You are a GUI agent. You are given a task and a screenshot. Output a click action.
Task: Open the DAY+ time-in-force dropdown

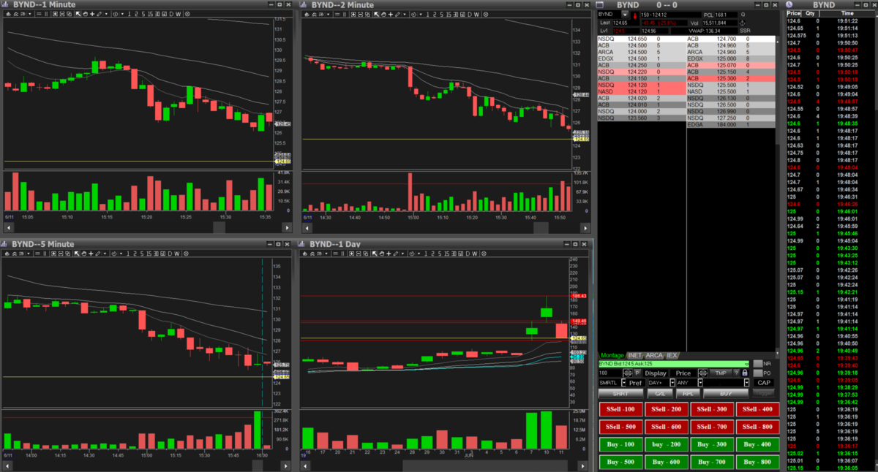[x=672, y=382]
